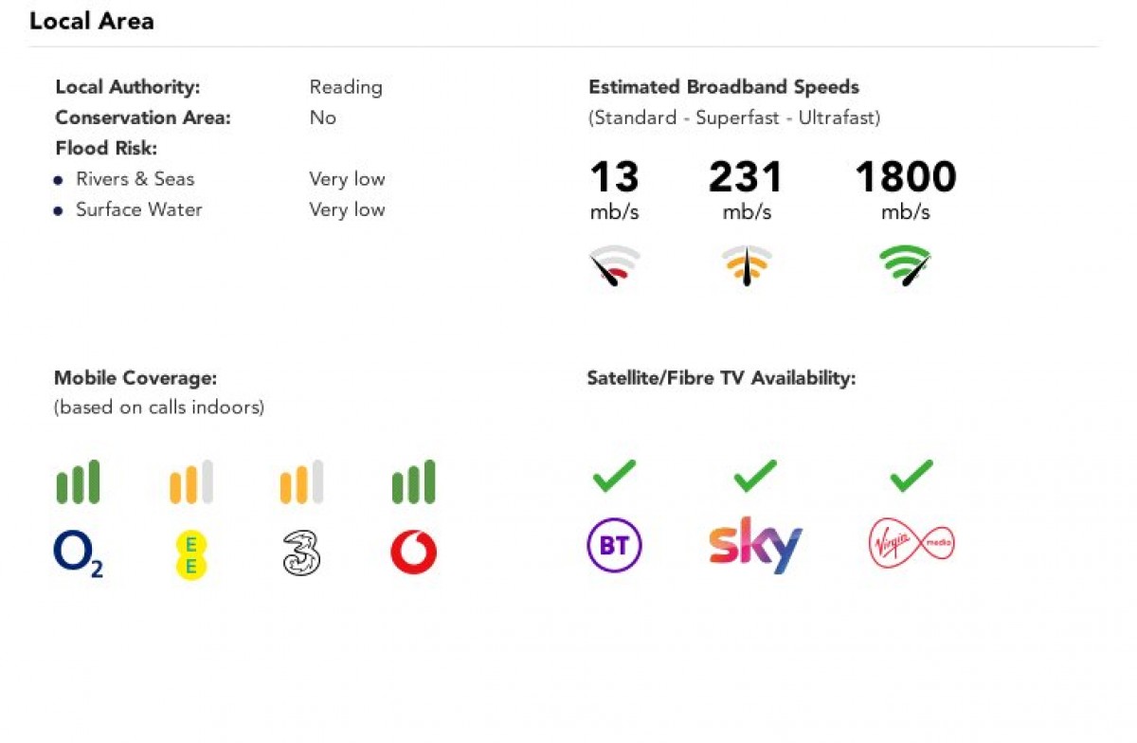This screenshot has height=743, width=1137.
Task: Click the Local Area heading
Action: click(x=92, y=21)
